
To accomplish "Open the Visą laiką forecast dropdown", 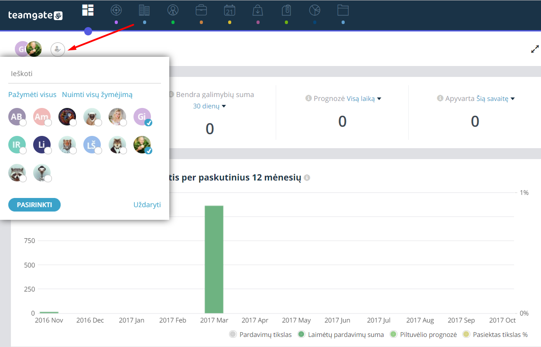I will tap(364, 99).
